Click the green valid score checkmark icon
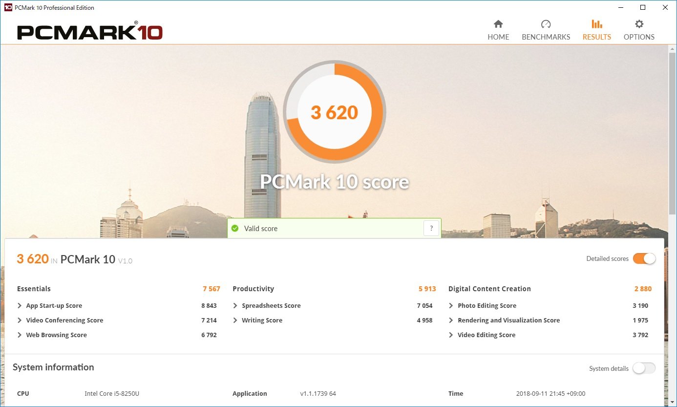 point(235,228)
